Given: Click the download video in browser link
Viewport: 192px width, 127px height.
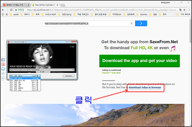Looking at the screenshot, I should pos(145,87).
